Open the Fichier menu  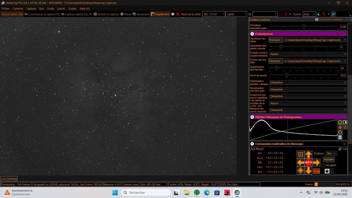click(6, 8)
